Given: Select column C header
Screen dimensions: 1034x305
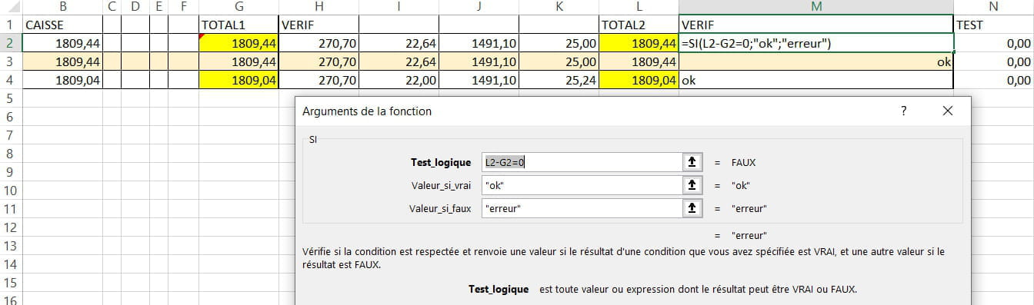Looking at the screenshot, I should coord(112,7).
